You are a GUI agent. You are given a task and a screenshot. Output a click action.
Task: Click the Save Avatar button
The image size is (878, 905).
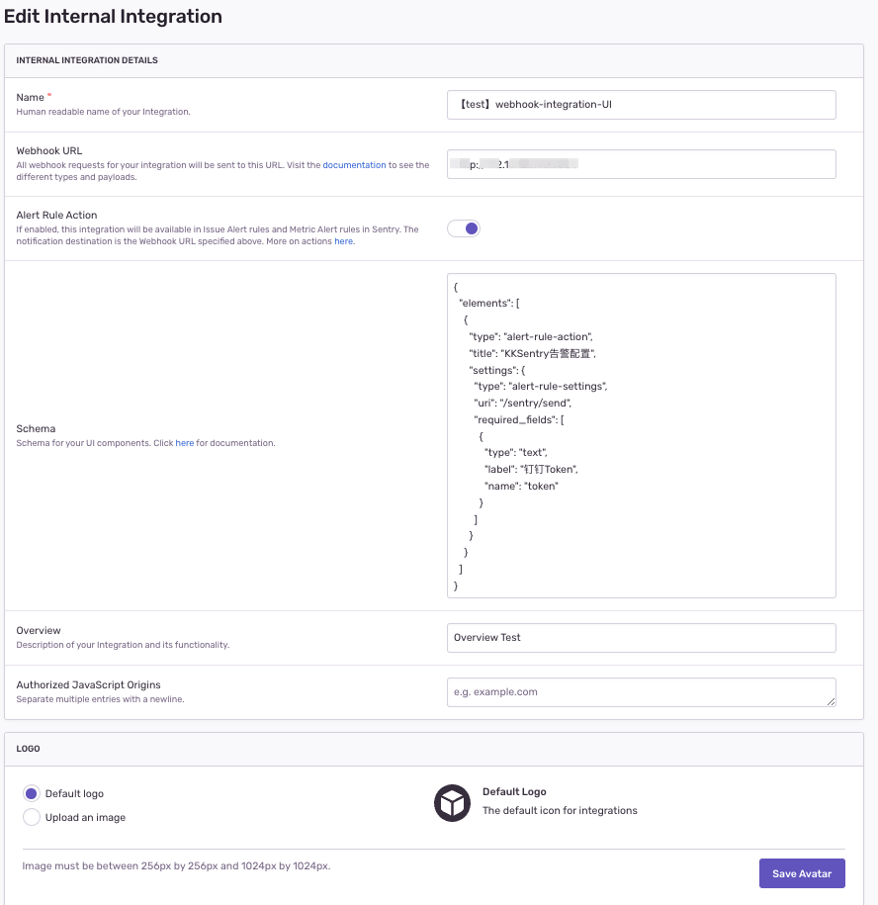(802, 873)
